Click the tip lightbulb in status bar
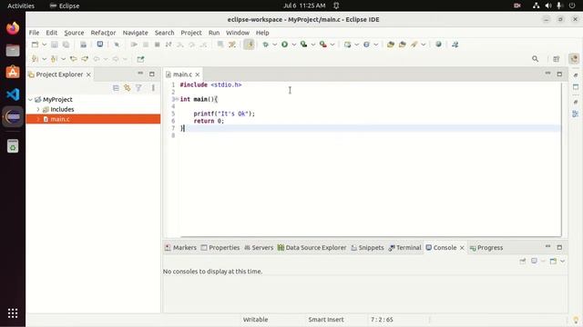The image size is (583, 327). (576, 320)
